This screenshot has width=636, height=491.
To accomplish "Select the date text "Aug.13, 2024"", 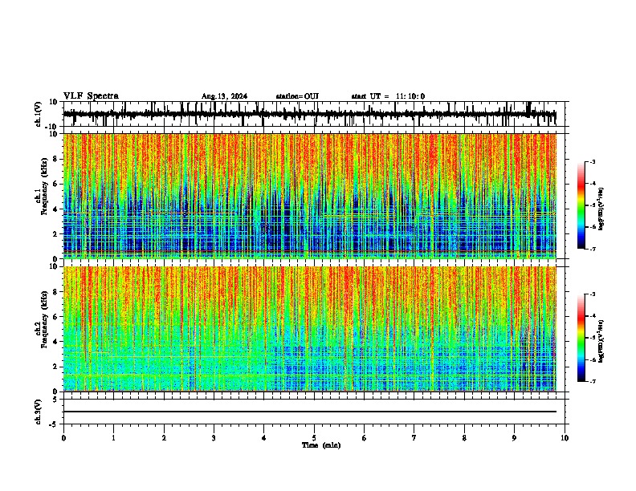I will pos(224,96).
